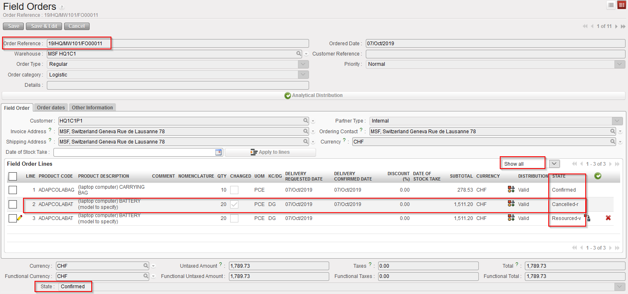Screen dimensions: 628x294
Task: Open the Order Type dropdown
Action: point(303,64)
